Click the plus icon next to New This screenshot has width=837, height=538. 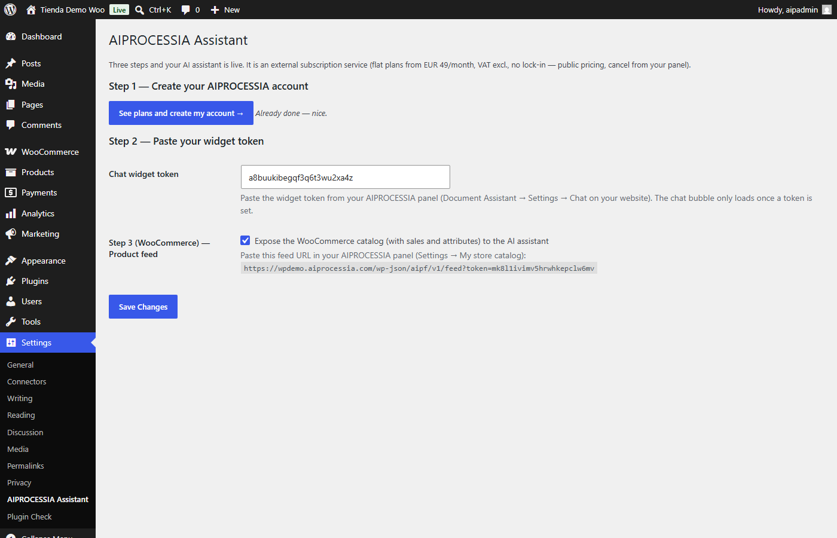[x=215, y=10]
